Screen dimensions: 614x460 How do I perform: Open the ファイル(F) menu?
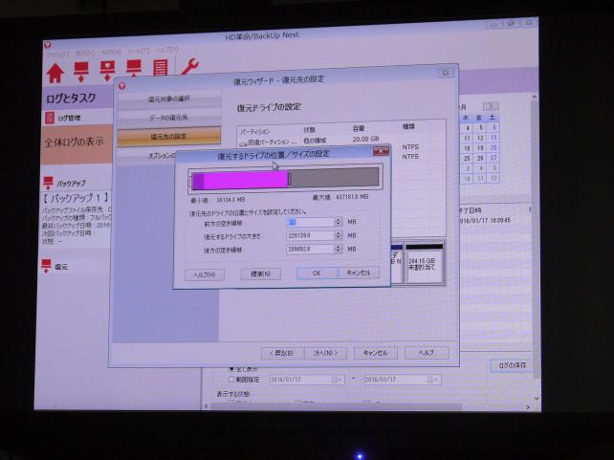point(57,54)
